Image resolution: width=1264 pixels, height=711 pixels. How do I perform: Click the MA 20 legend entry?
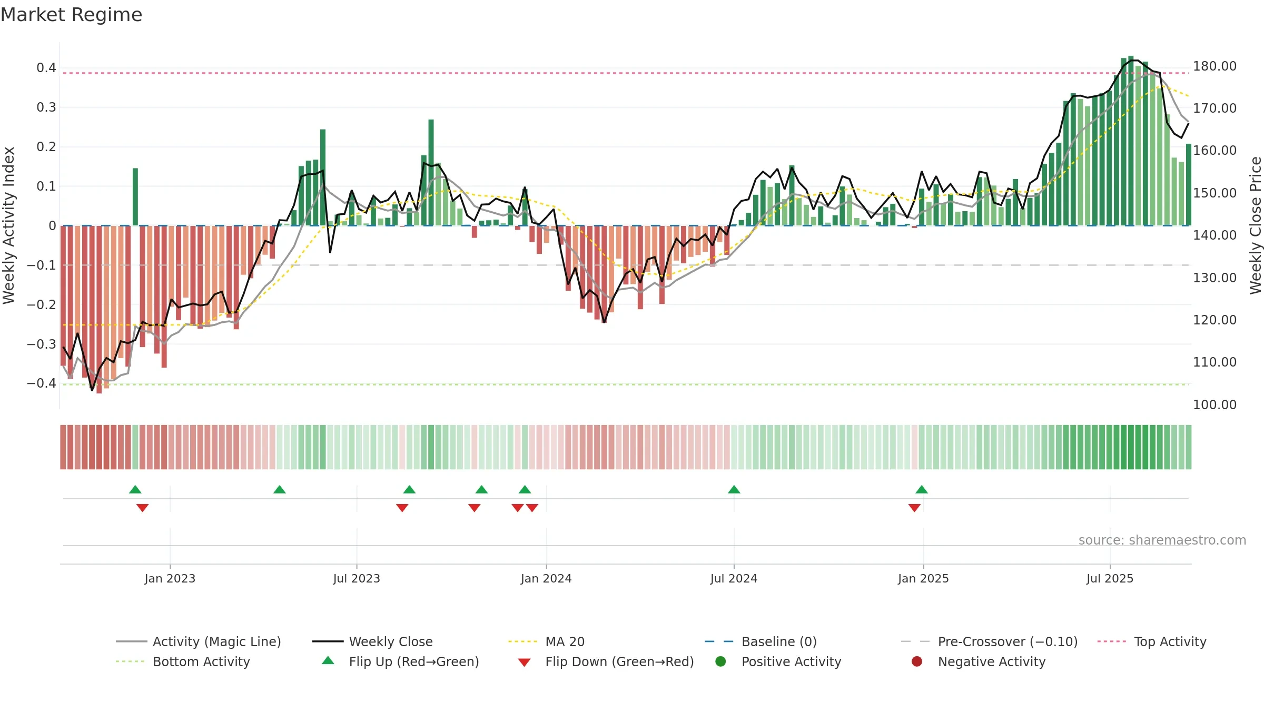[x=546, y=641]
